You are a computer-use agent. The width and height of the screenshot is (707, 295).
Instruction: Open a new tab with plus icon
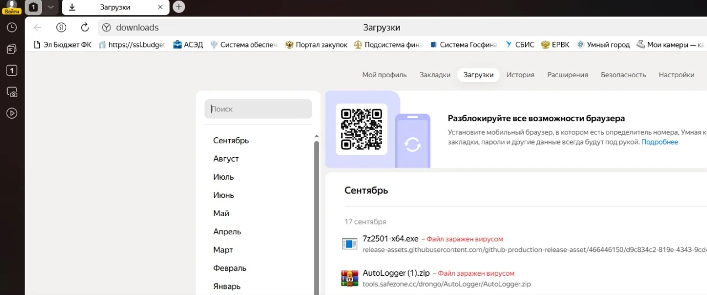point(179,7)
